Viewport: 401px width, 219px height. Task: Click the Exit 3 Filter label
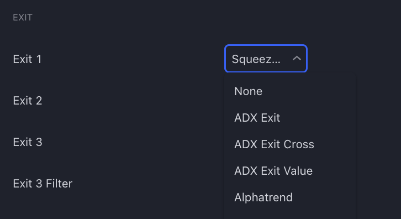tap(43, 184)
